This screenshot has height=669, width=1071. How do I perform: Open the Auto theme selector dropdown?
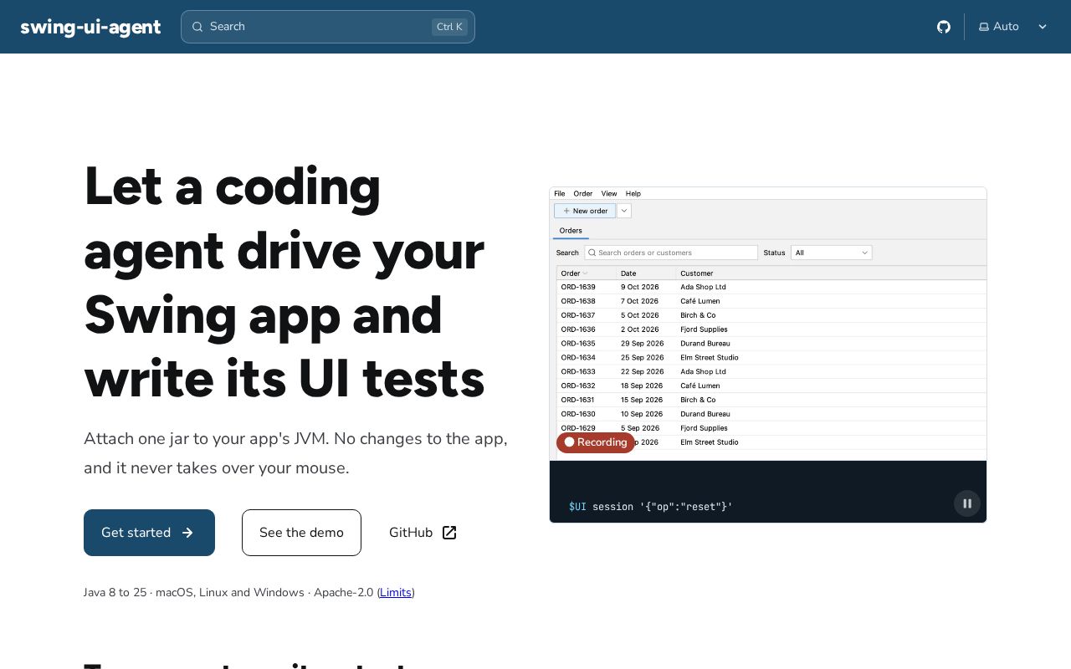pos(1013,27)
